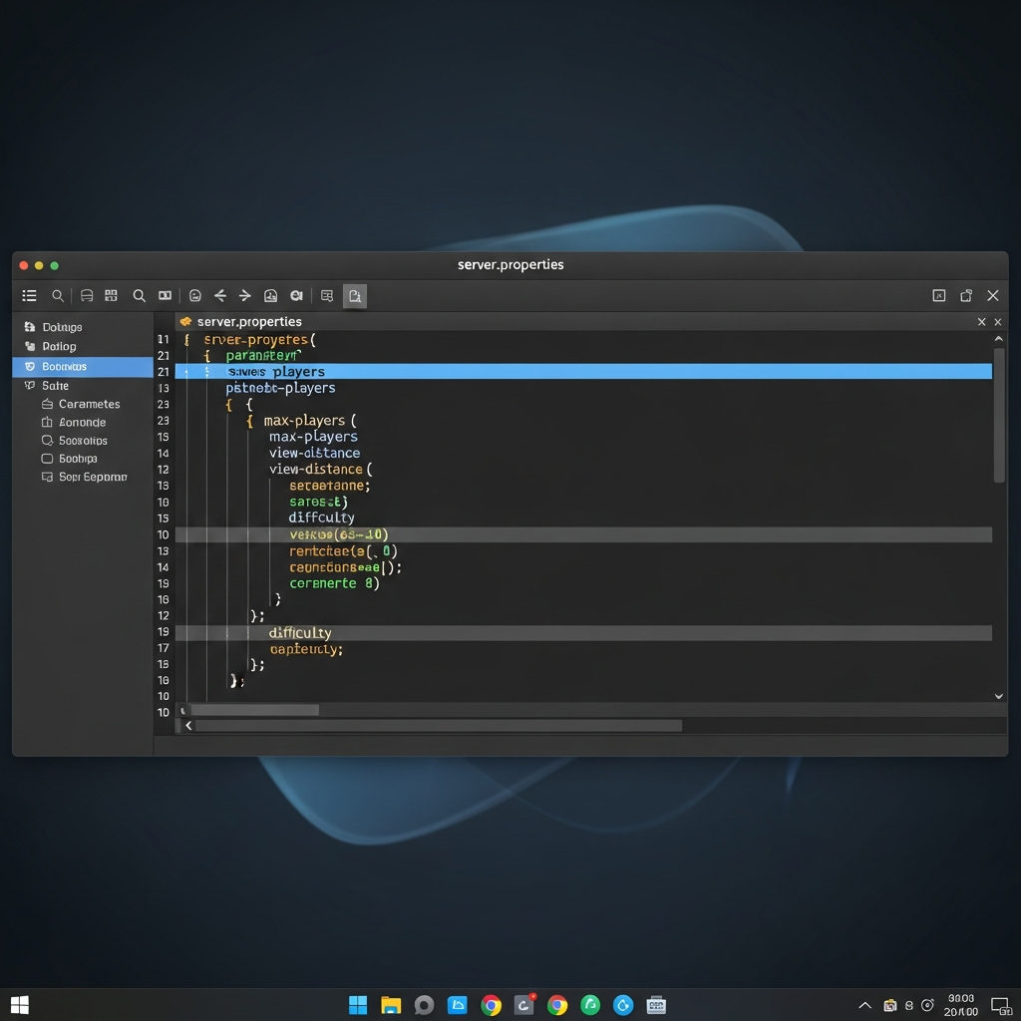The image size is (1021, 1021).
Task: Click the database-style icon in the toolbar
Action: pyautogui.click(x=87, y=295)
